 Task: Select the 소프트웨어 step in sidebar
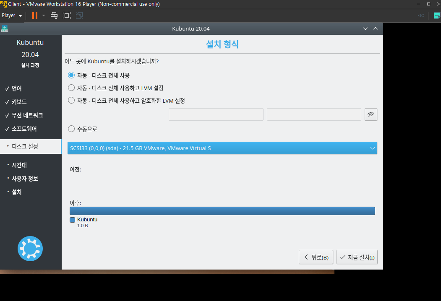point(24,129)
